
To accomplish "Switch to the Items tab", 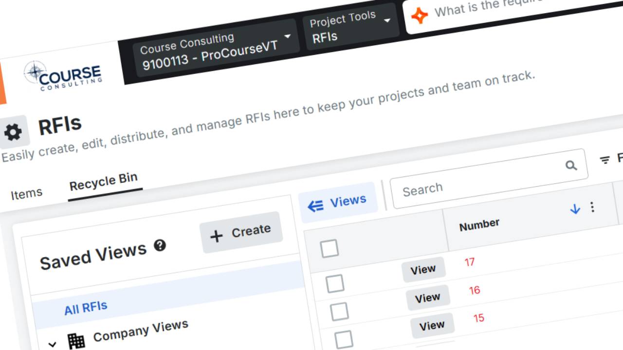I will (26, 194).
